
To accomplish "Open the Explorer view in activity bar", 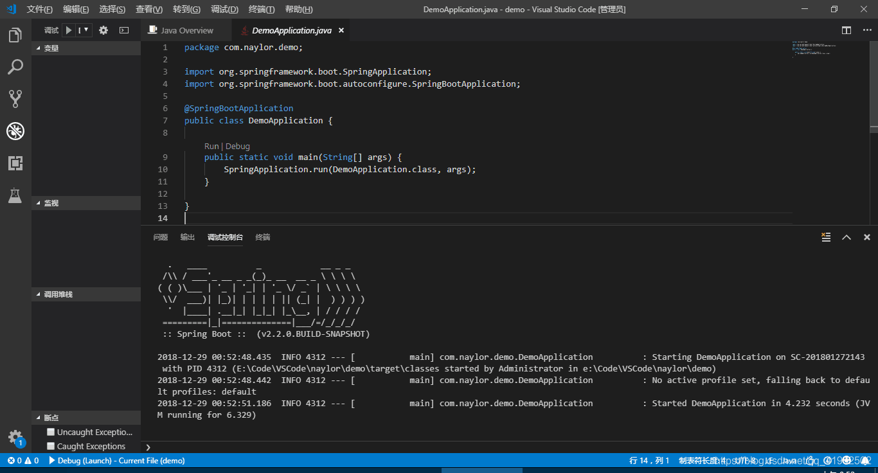I will pyautogui.click(x=15, y=35).
